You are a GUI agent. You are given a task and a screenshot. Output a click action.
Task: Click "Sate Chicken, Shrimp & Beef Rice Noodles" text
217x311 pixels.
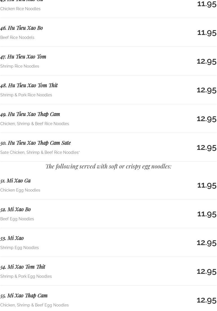pos(40,152)
